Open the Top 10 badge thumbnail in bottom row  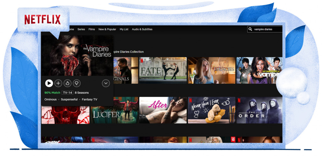click(x=212, y=140)
